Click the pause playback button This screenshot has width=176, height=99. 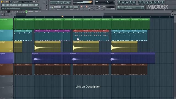click(x=55, y=7)
